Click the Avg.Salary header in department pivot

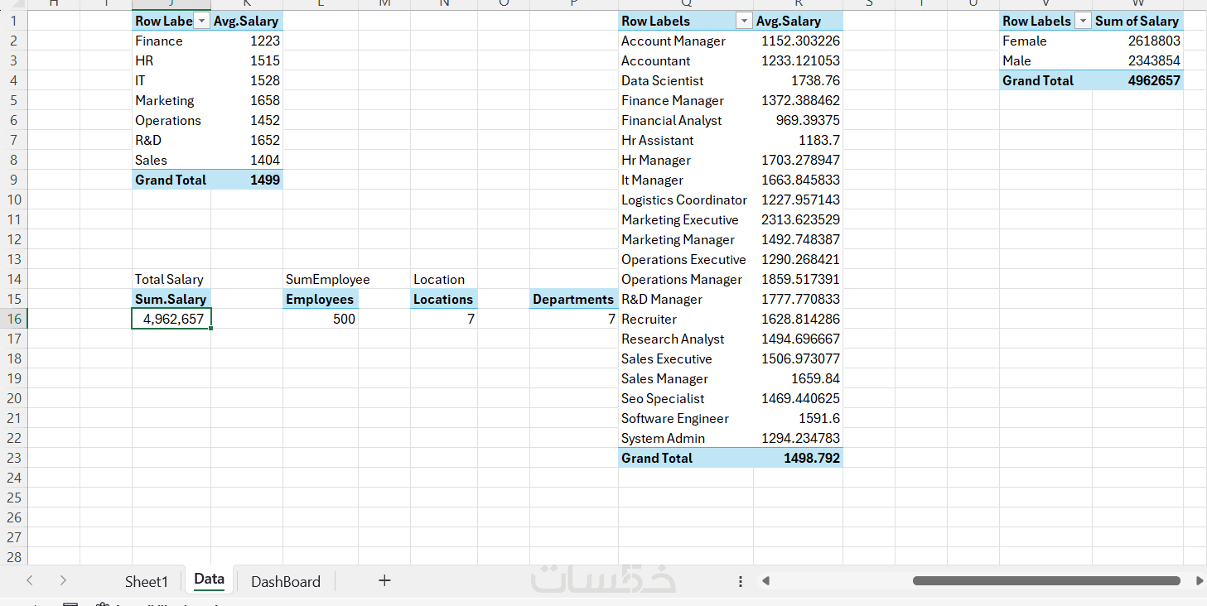coord(247,21)
